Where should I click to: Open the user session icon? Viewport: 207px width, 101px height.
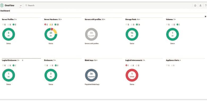[x=200, y=5]
